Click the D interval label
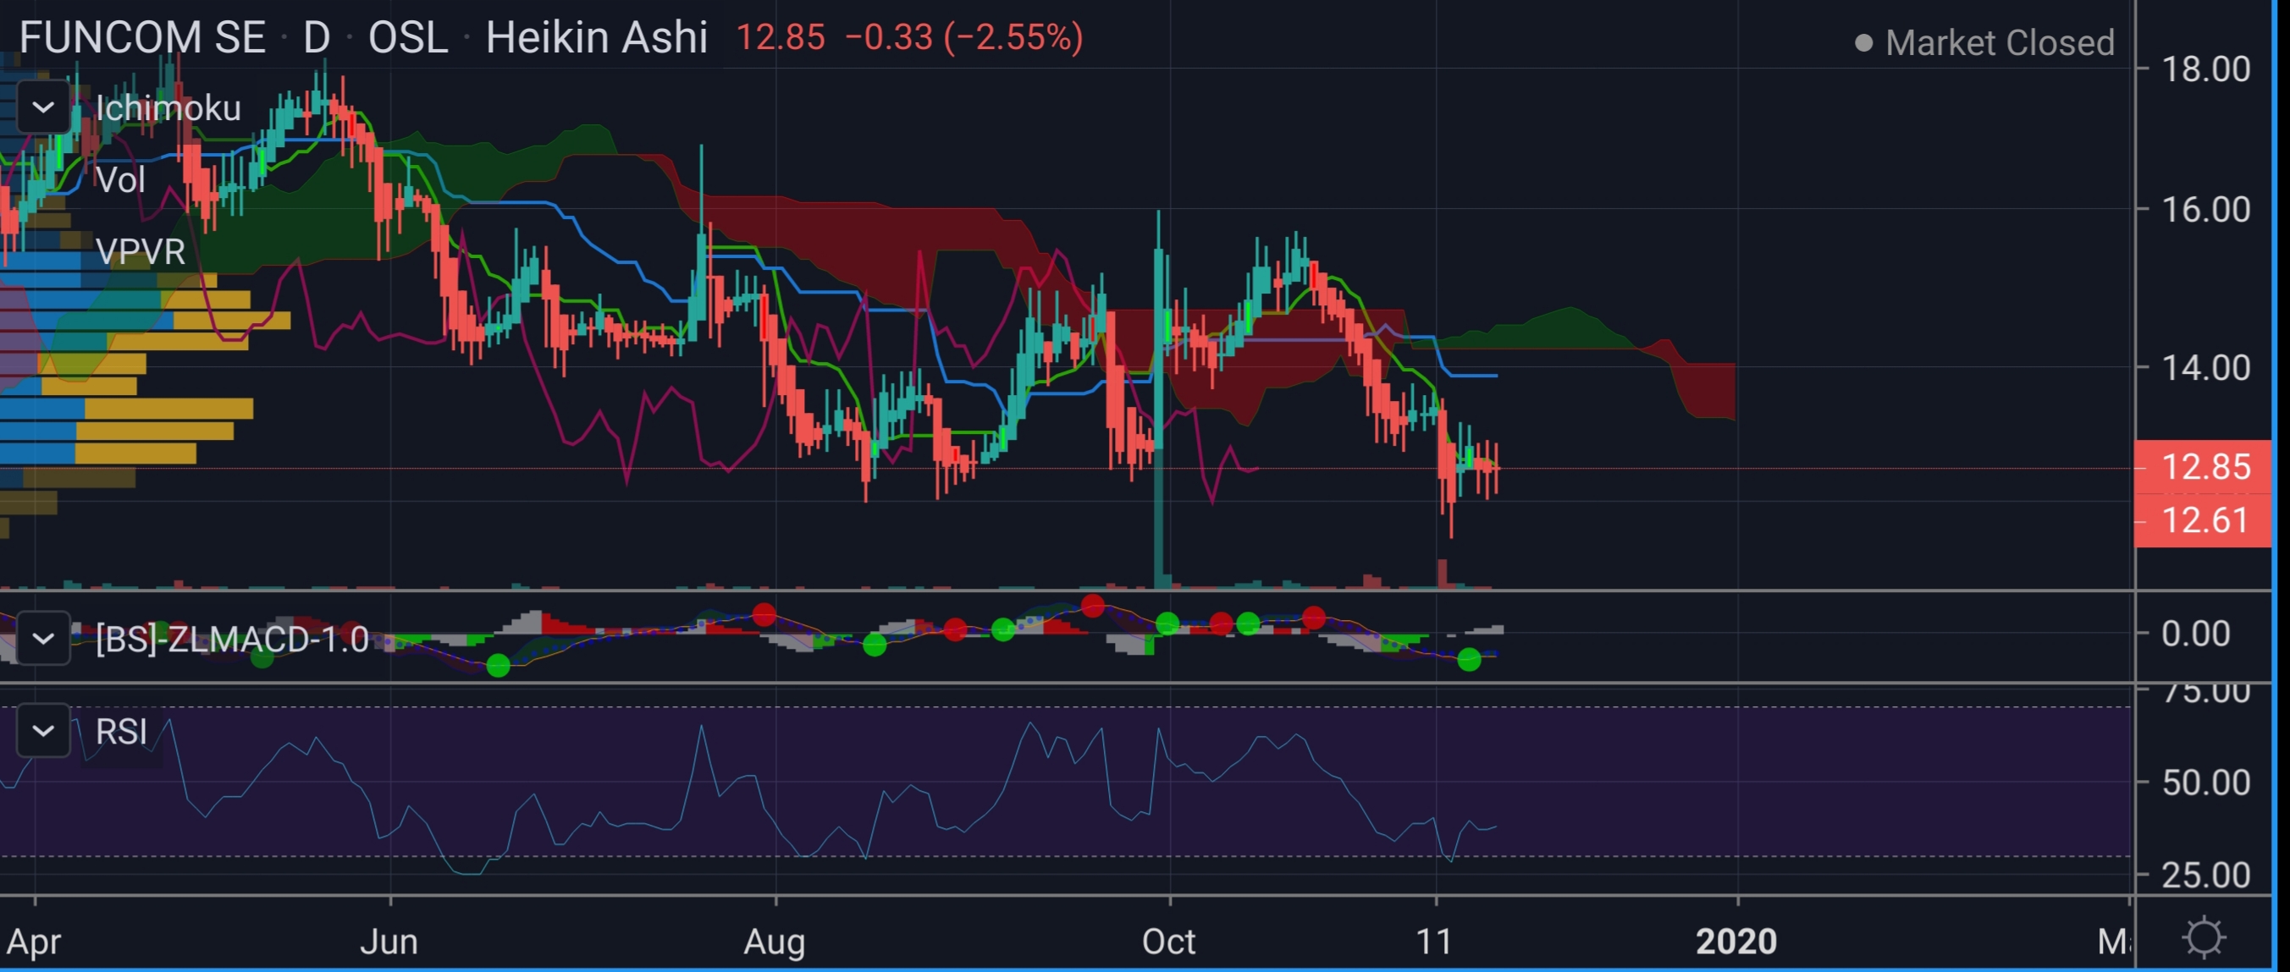 (x=317, y=38)
